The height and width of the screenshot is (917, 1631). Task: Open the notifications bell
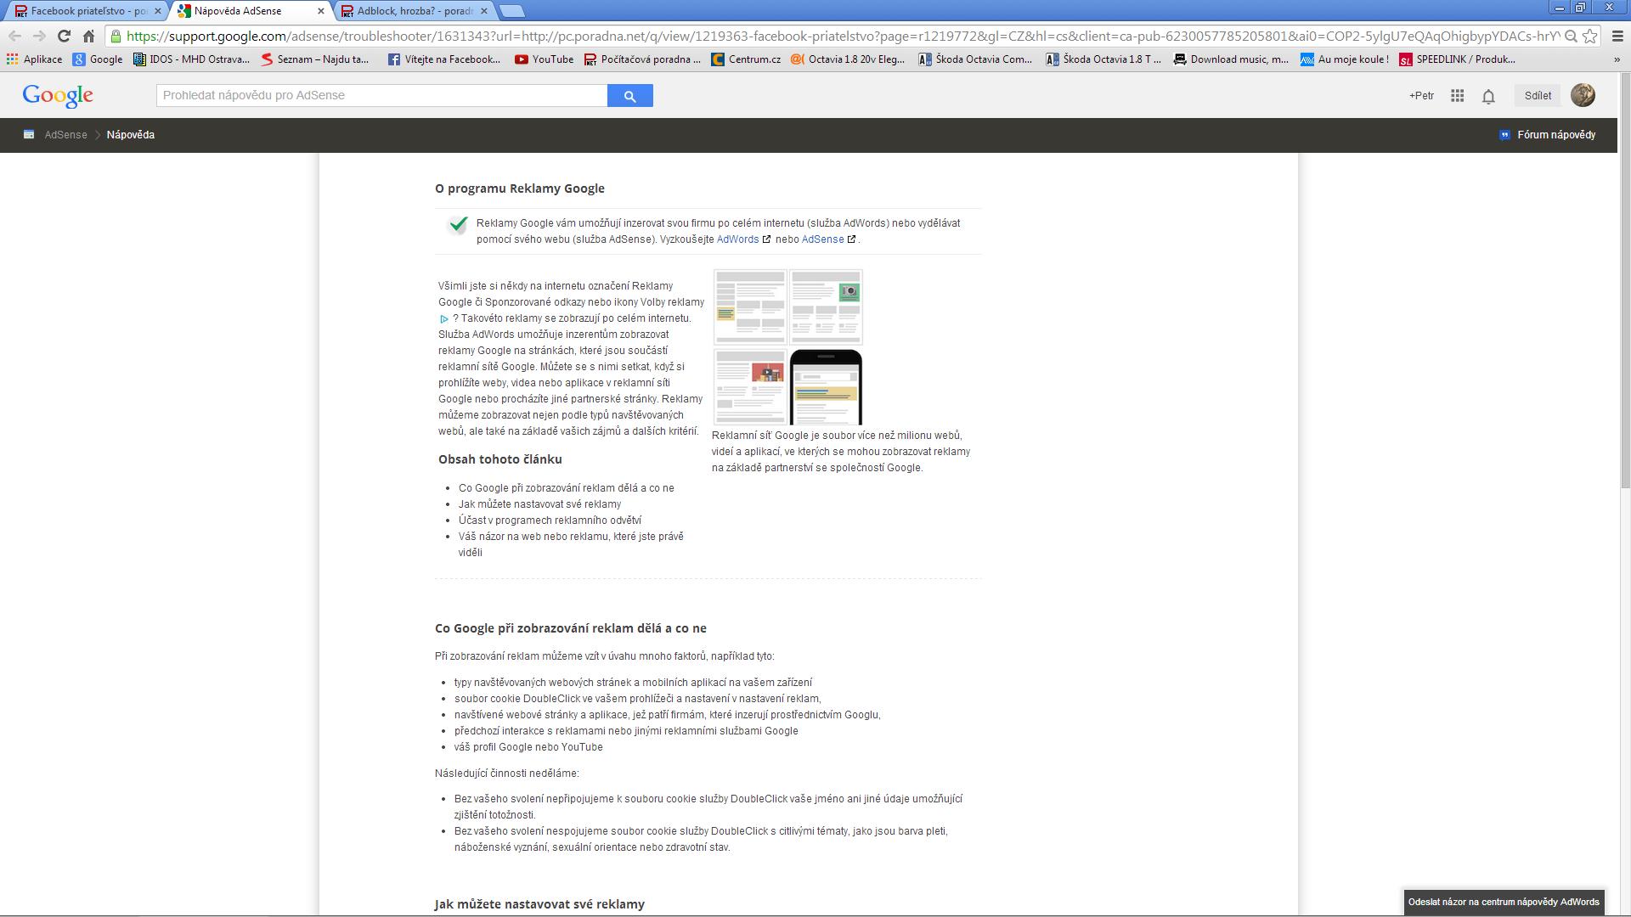click(1488, 97)
